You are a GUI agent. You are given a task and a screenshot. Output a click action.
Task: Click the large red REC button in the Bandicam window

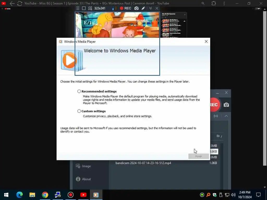(215, 105)
